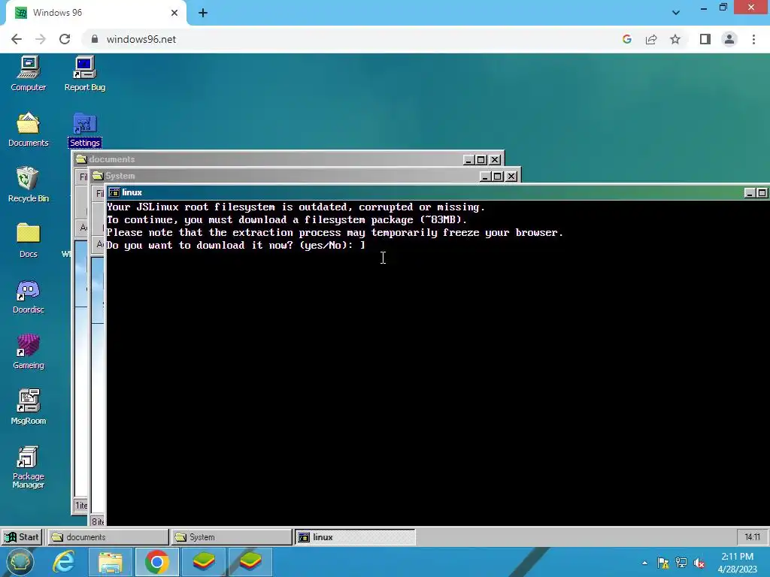This screenshot has height=577, width=770.
Task: View site lock information icon
Action: (x=95, y=39)
